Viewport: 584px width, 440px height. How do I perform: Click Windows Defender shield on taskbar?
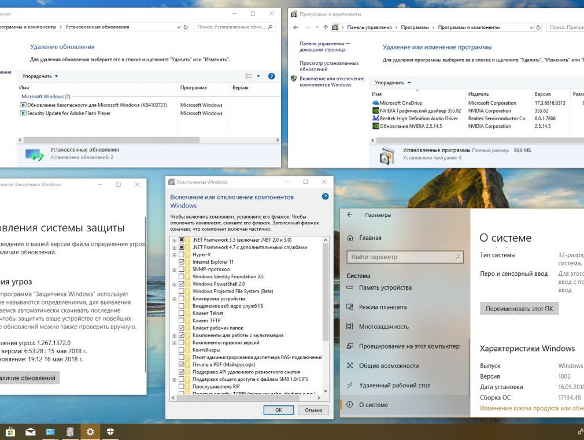(x=110, y=432)
